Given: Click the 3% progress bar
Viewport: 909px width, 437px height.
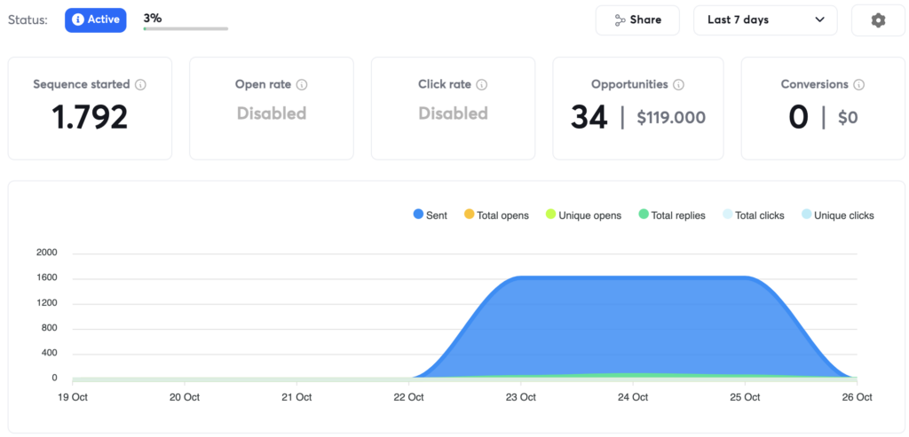Looking at the screenshot, I should tap(186, 28).
